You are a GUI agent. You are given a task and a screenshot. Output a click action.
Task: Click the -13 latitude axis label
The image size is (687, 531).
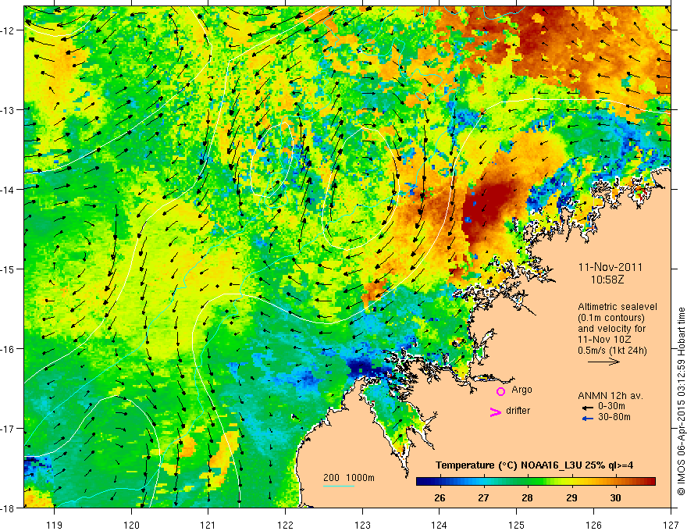[8, 110]
